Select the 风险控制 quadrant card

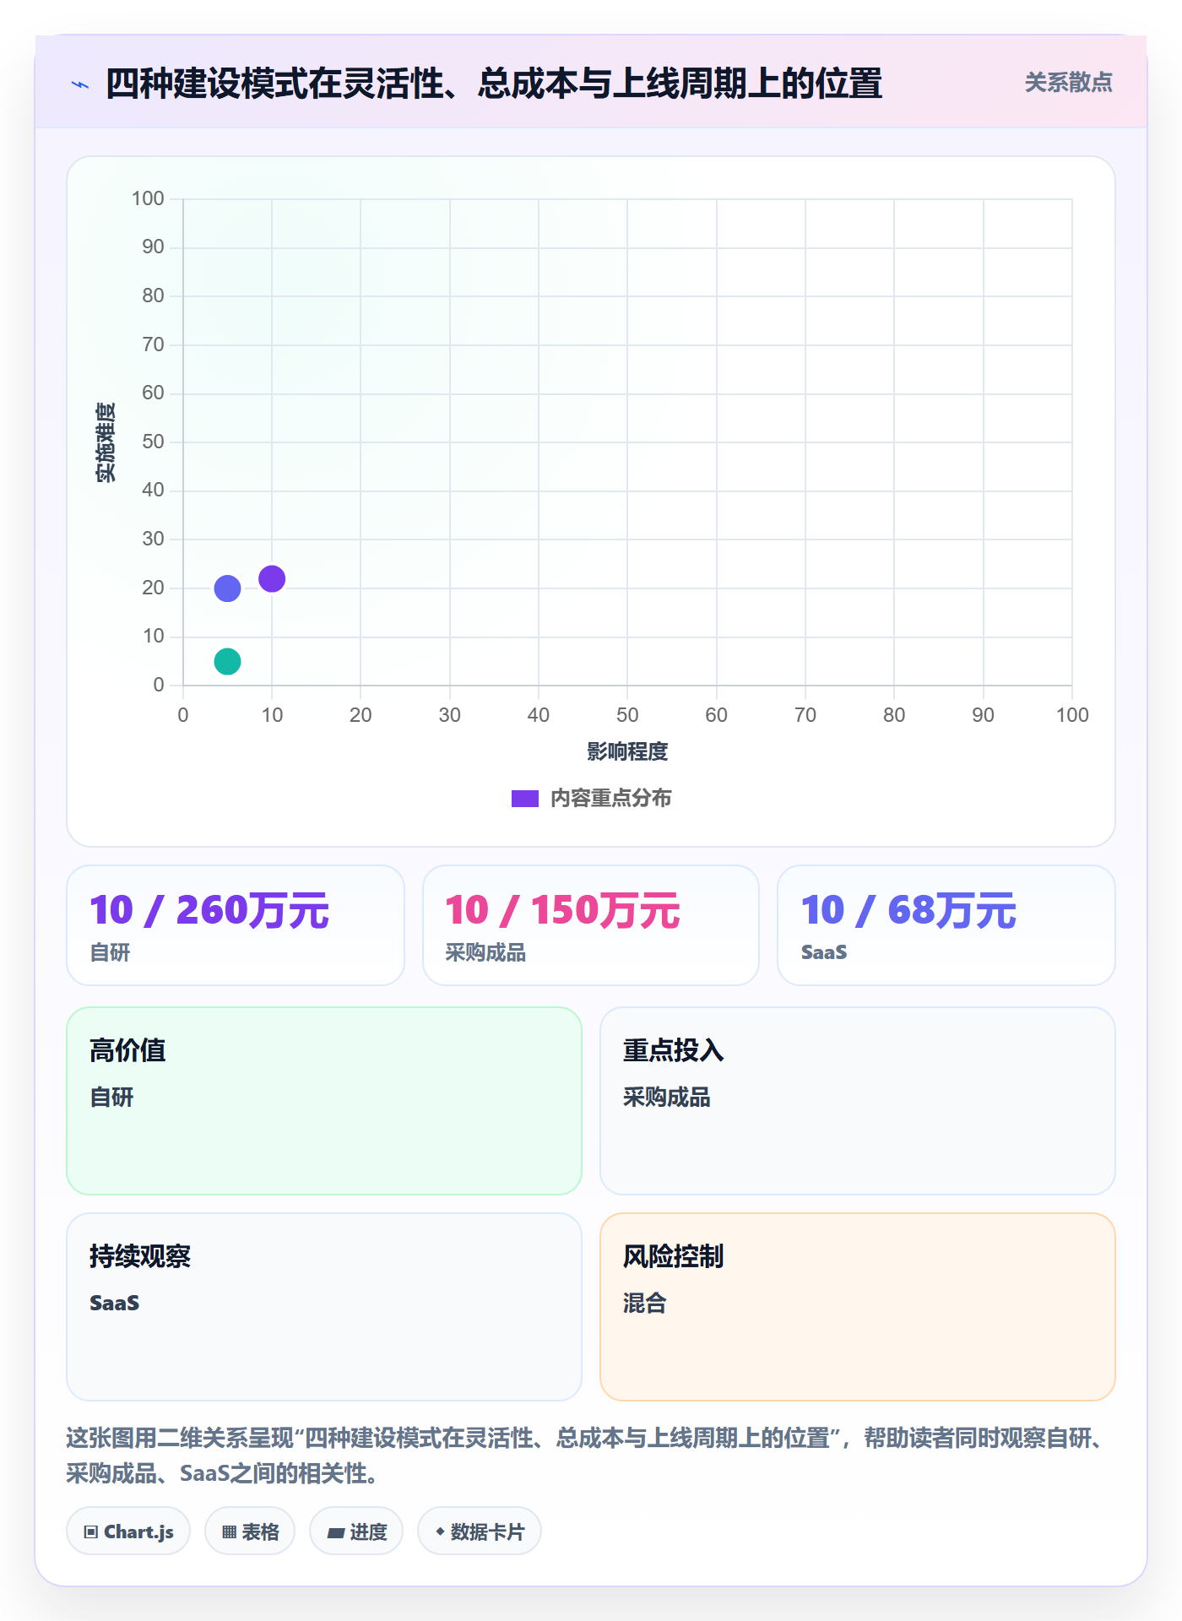pyautogui.click(x=858, y=1307)
